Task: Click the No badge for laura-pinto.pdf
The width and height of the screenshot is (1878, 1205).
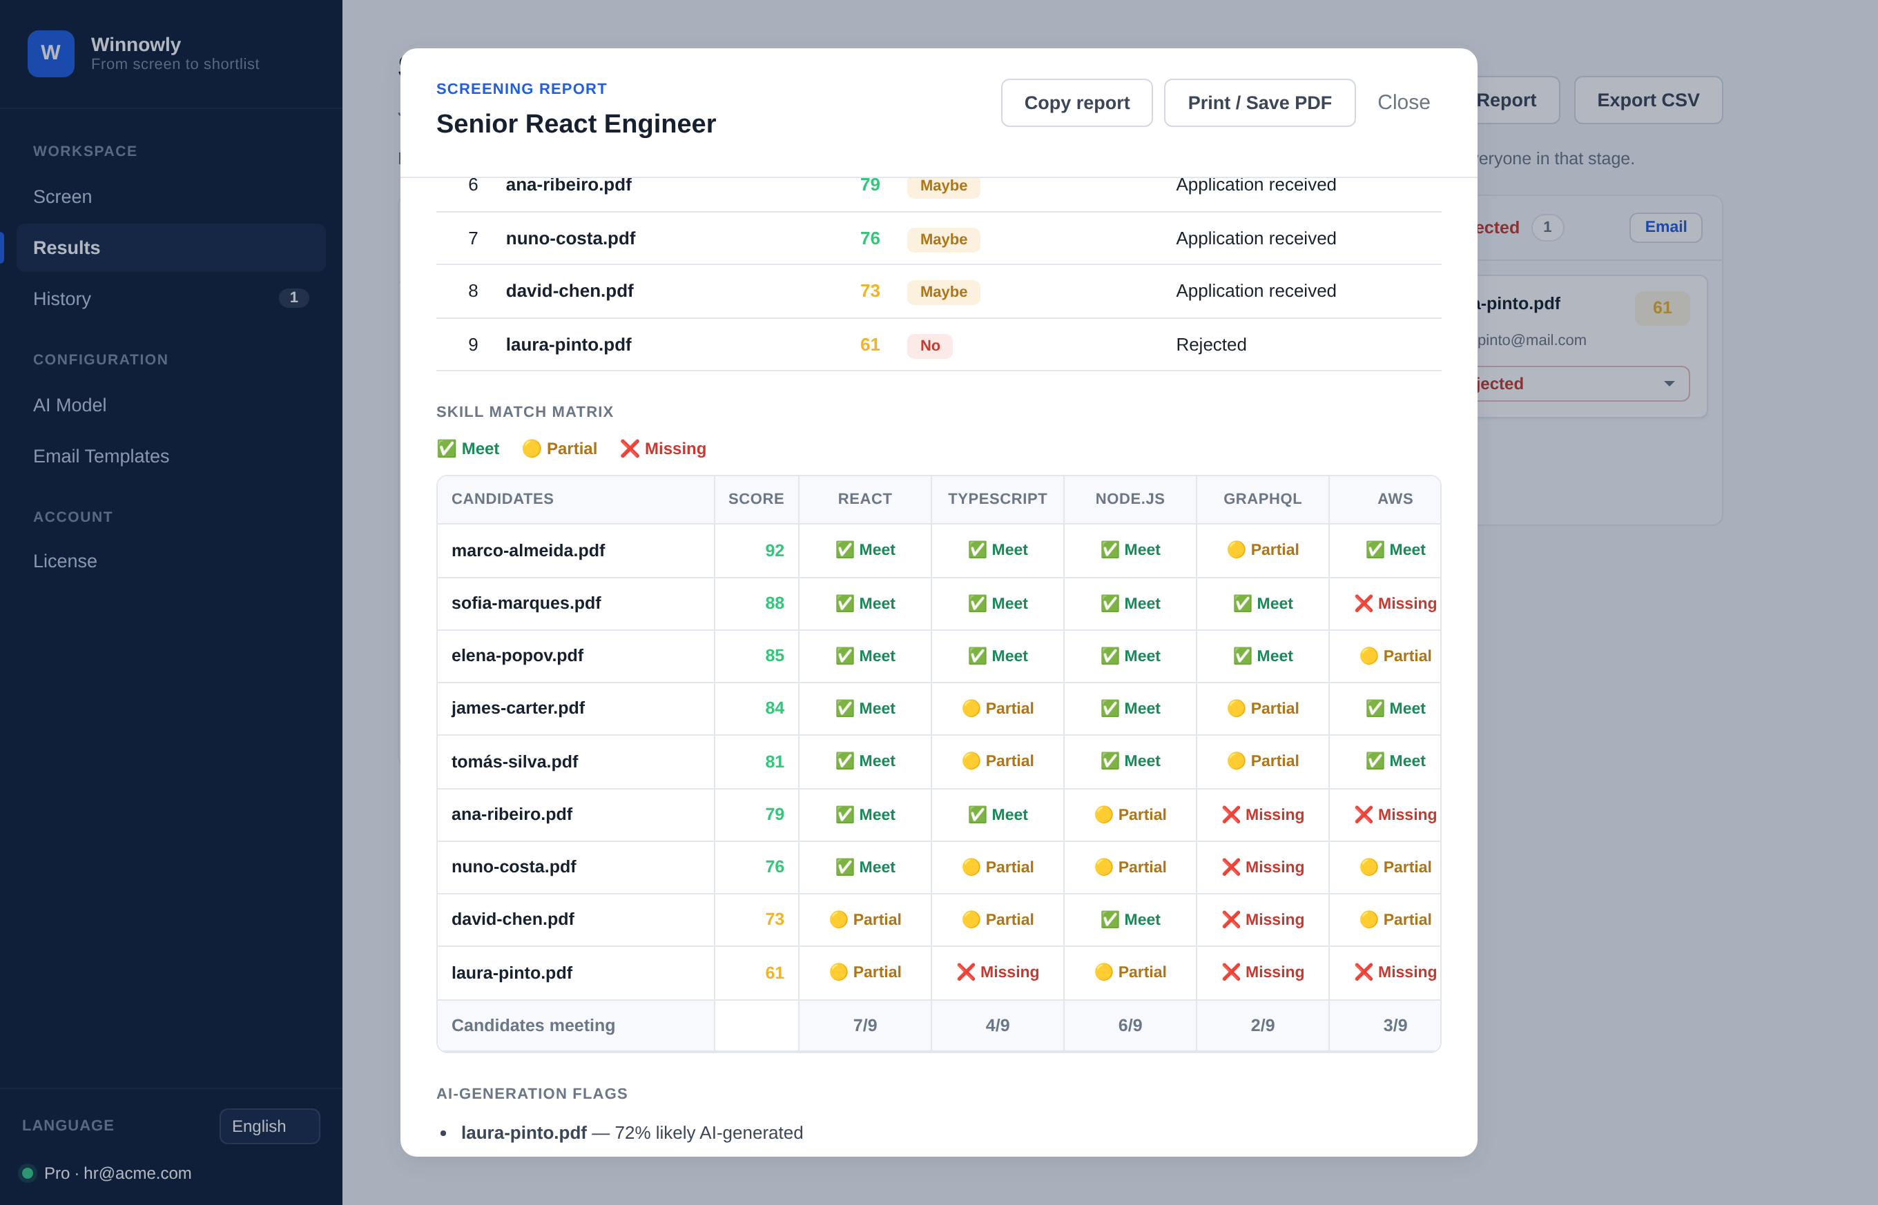Action: (929, 345)
